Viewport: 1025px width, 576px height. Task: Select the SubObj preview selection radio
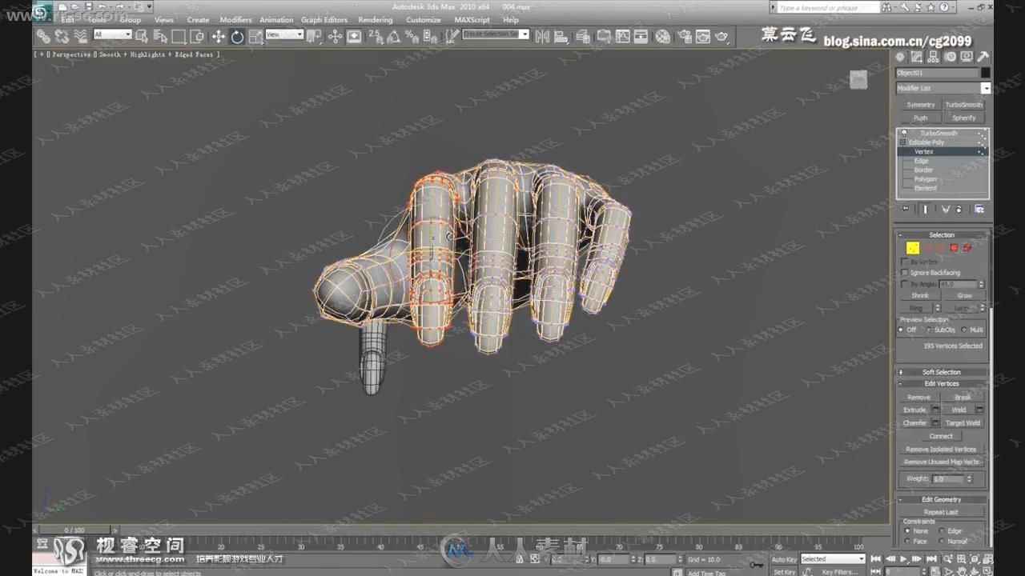[929, 330]
